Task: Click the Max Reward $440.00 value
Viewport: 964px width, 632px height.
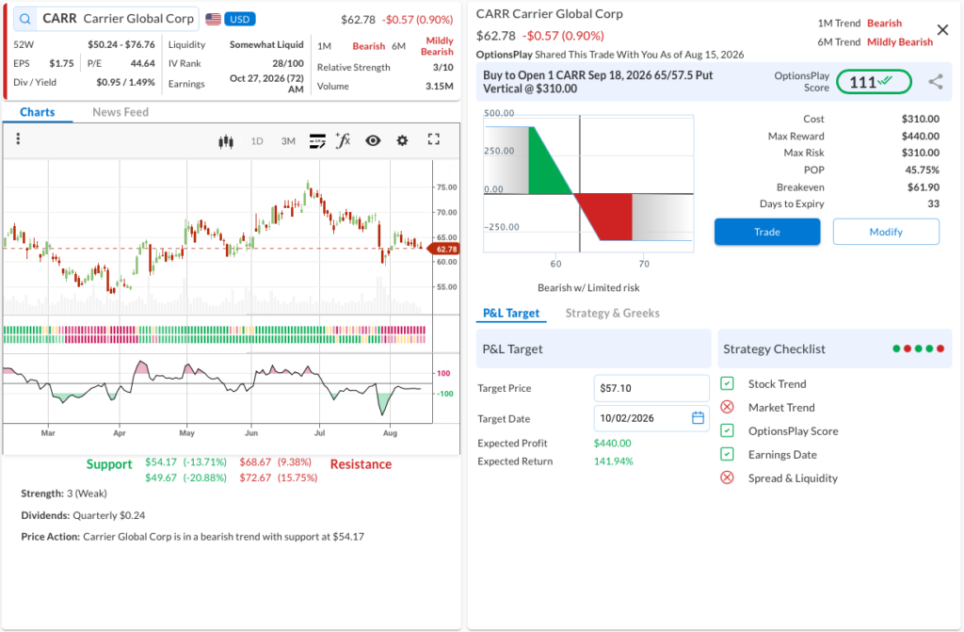Action: click(x=921, y=136)
